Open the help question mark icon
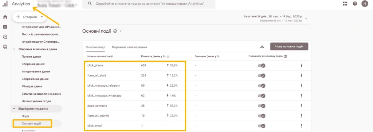This screenshot has width=373, height=132. coord(355,4)
